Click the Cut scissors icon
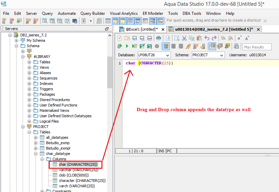The height and width of the screenshot is (192, 279). tap(184, 38)
